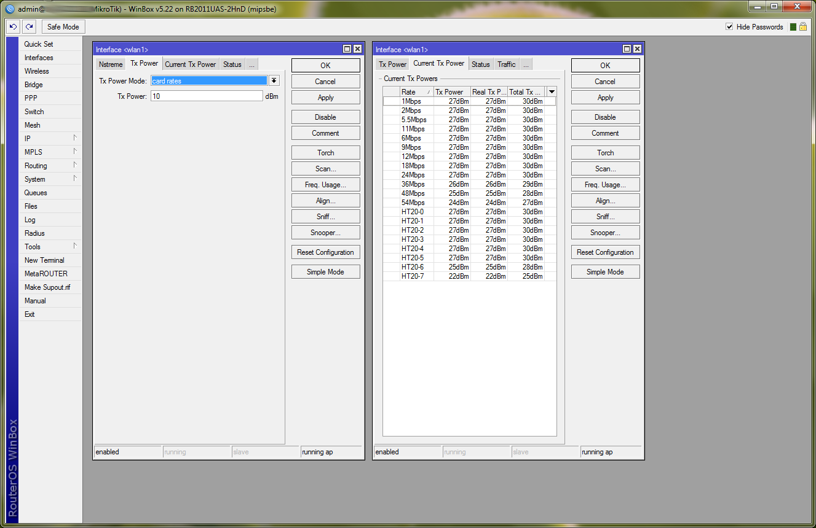Show more tabs via '...' in right wlan1 window
This screenshot has height=528, width=816.
(x=526, y=64)
